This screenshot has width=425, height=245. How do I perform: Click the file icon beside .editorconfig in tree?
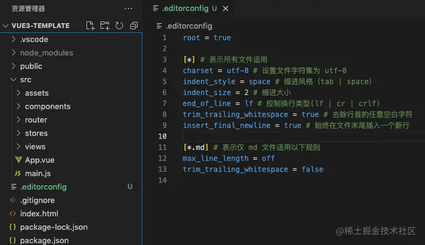[13, 186]
